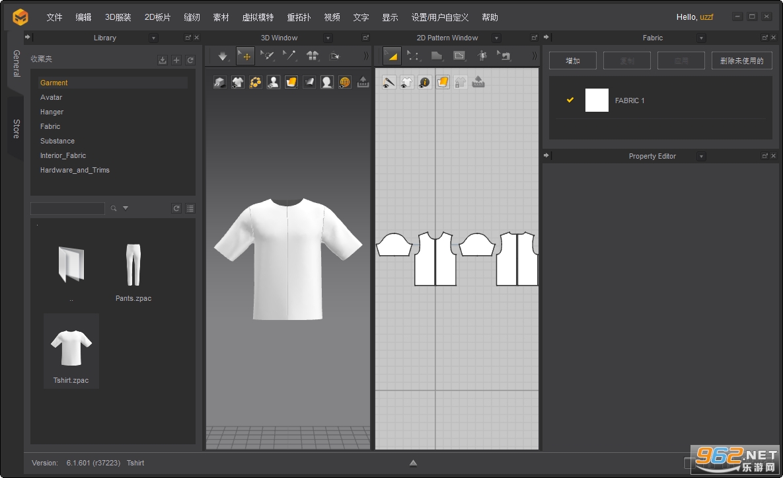Click the 复制 button in Fabric panel

point(626,61)
